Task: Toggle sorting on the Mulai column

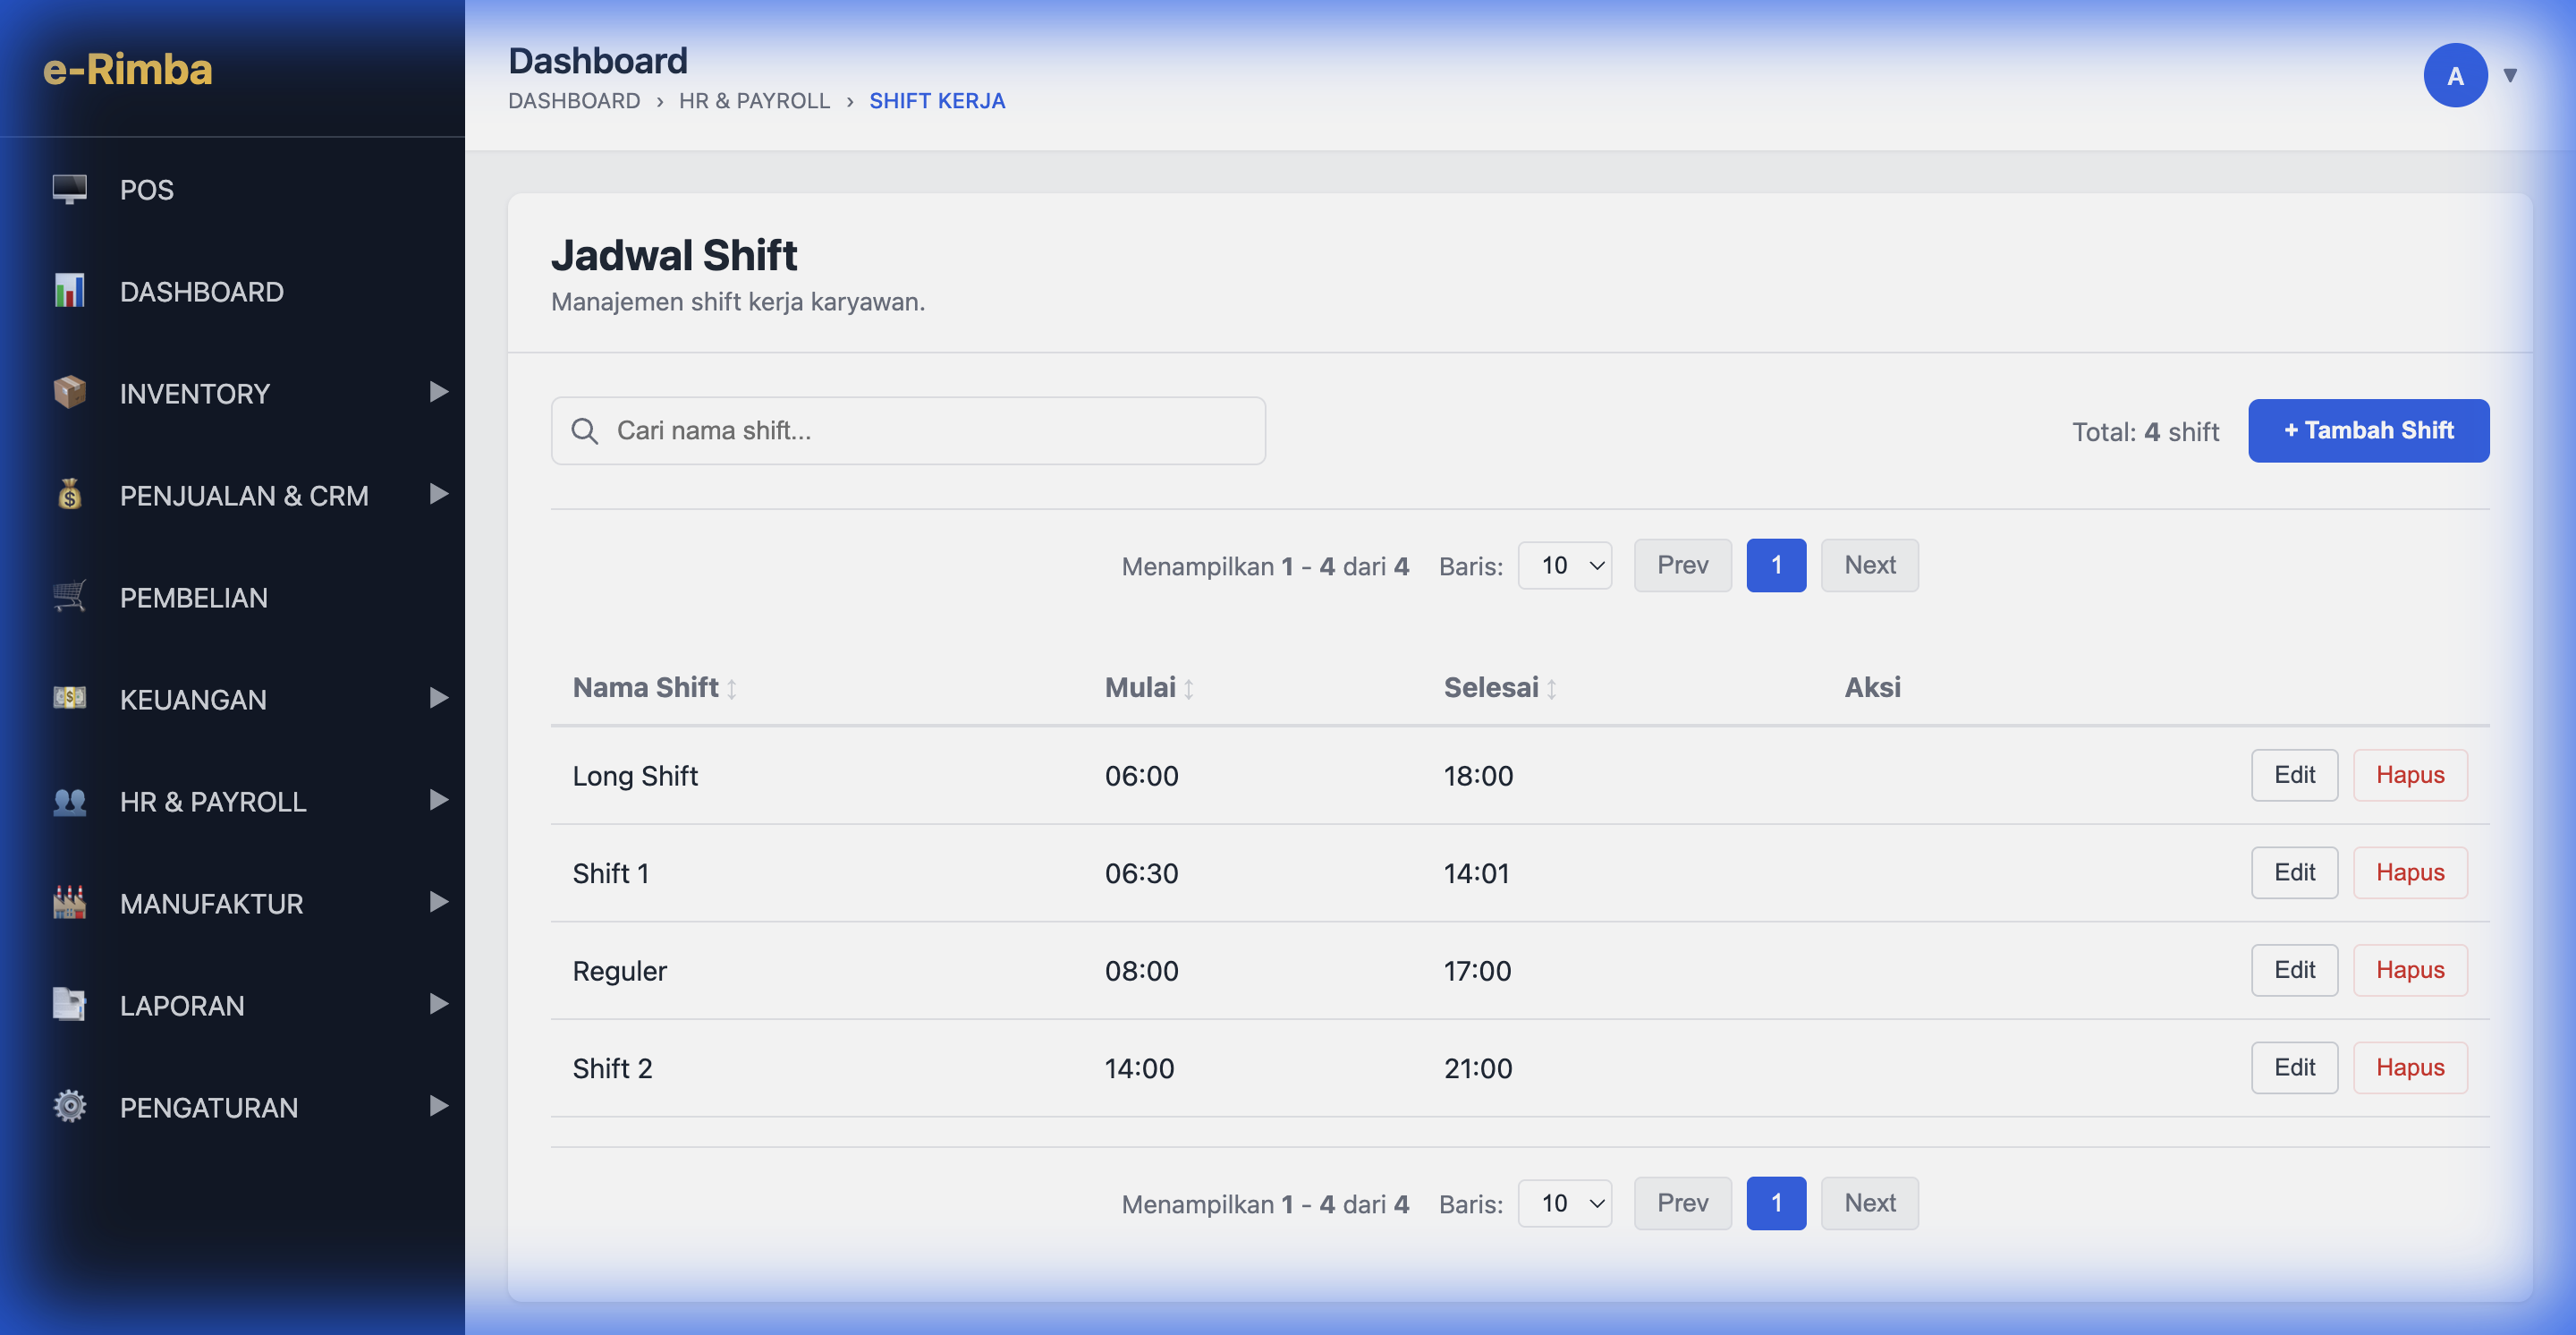Action: (1189, 688)
